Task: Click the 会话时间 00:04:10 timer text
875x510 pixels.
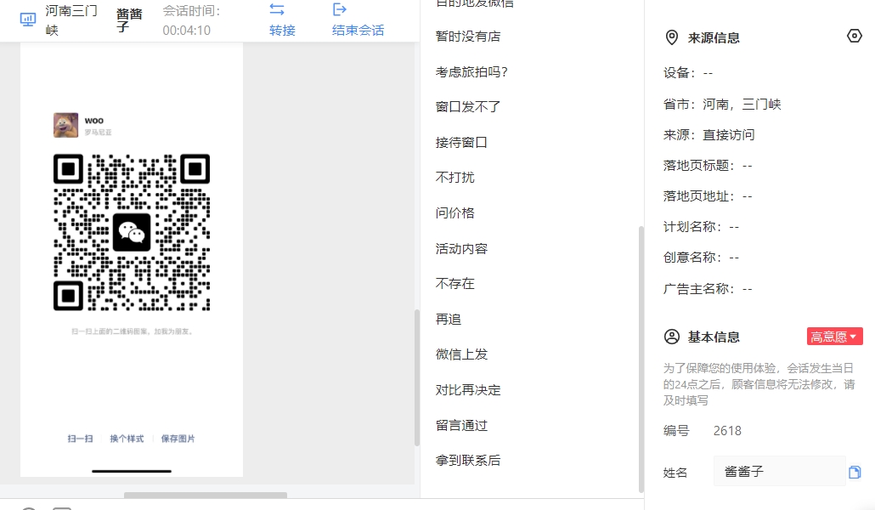Action: click(x=191, y=20)
